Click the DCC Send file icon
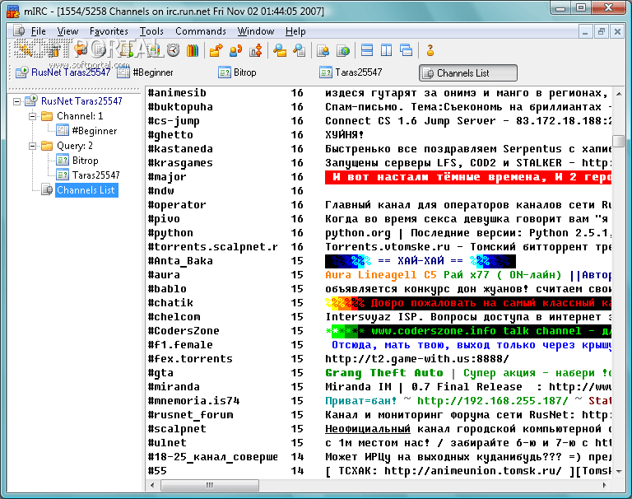The width and height of the screenshot is (632, 499). (217, 51)
